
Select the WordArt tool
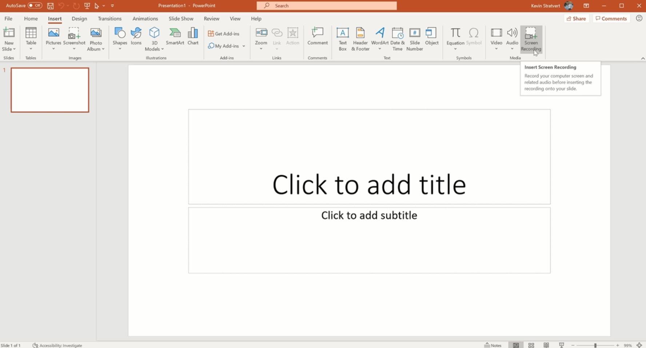tap(379, 38)
